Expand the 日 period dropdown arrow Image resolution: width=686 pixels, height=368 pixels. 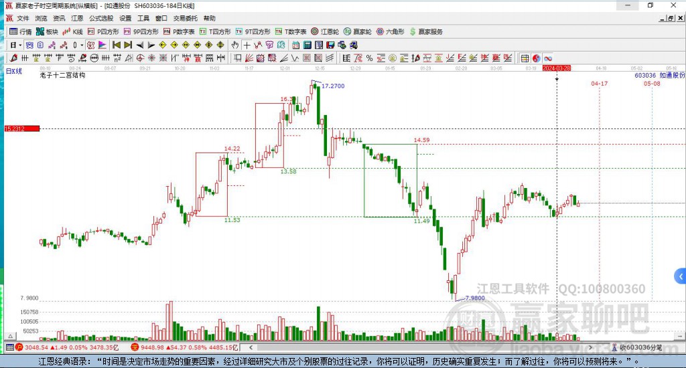click(20, 45)
